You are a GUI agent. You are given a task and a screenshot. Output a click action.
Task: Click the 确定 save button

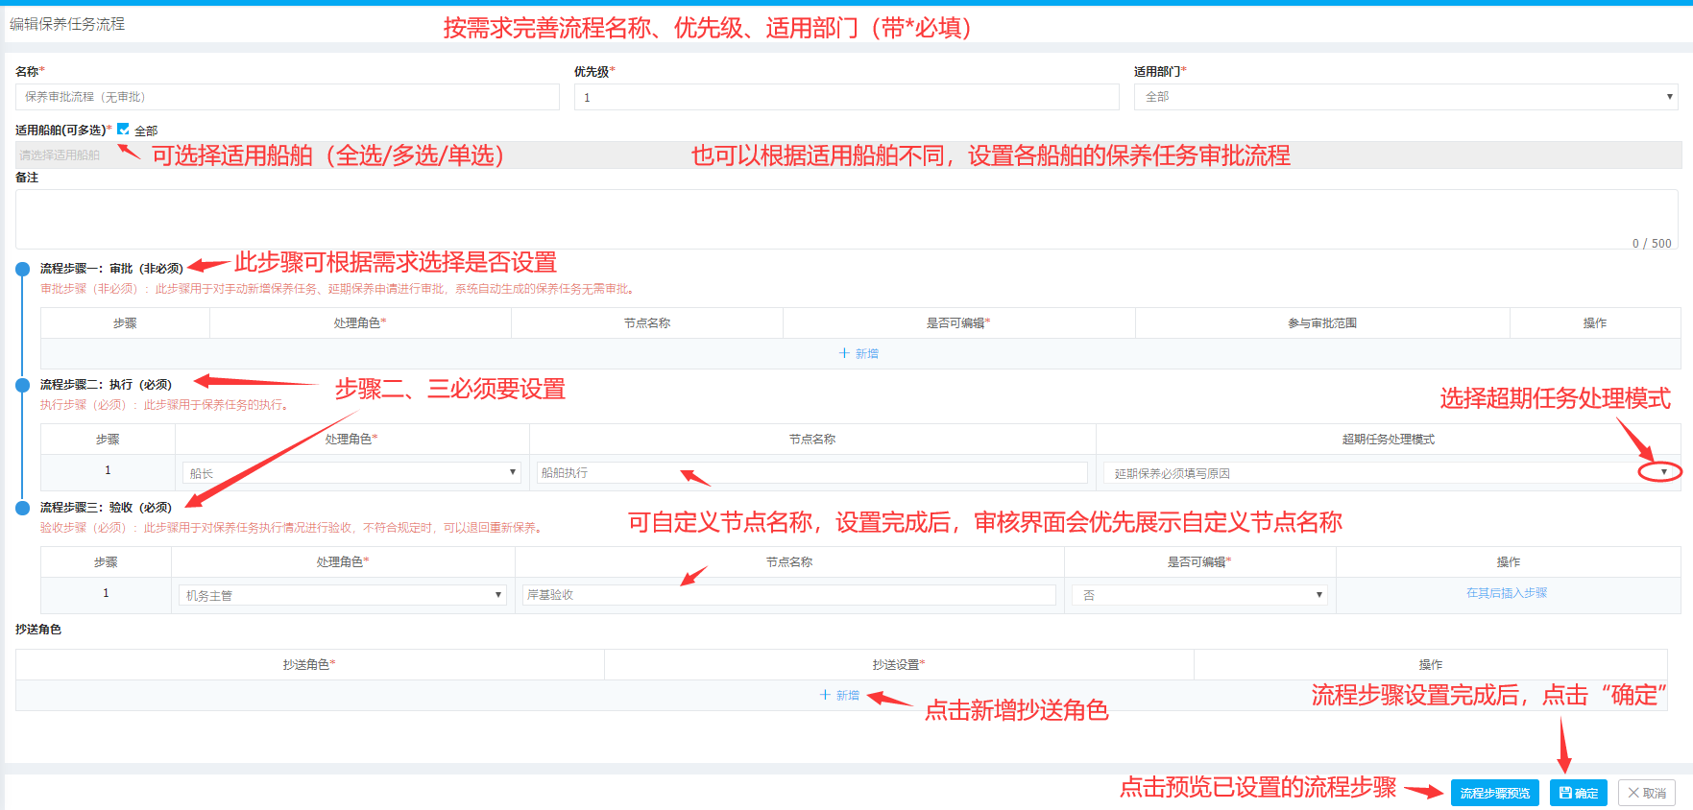click(x=1579, y=793)
